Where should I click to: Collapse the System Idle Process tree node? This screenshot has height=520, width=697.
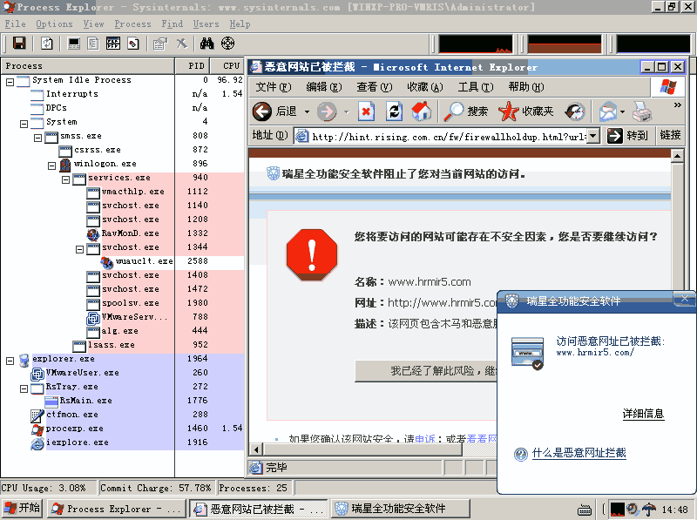pyautogui.click(x=10, y=82)
